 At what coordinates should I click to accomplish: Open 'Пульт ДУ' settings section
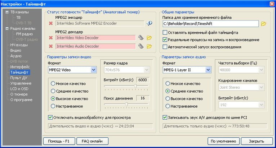pos(18,78)
